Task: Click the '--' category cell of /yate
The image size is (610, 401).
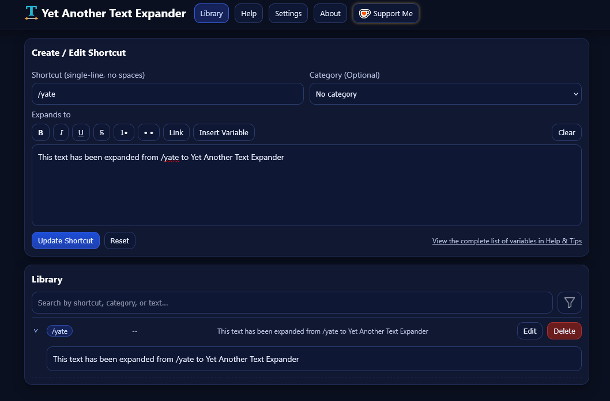Action: (134, 331)
